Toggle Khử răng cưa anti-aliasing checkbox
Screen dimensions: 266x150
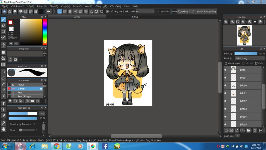(x=107, y=11)
